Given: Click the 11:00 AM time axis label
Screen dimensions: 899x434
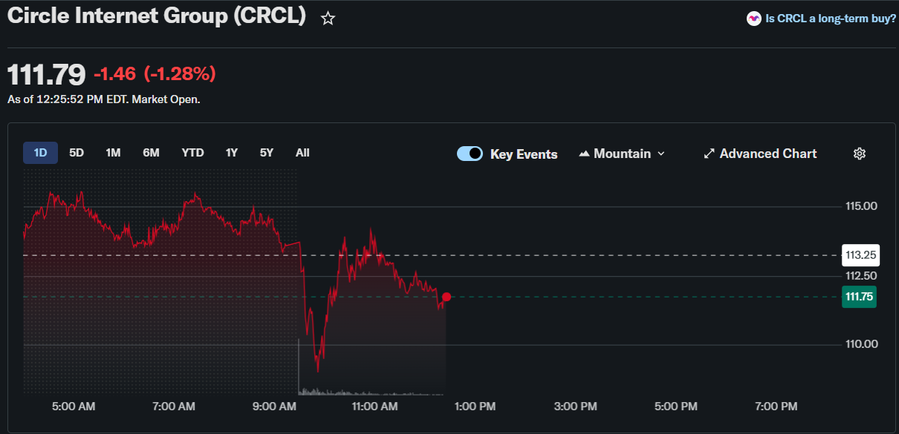Looking at the screenshot, I should click(x=374, y=407).
